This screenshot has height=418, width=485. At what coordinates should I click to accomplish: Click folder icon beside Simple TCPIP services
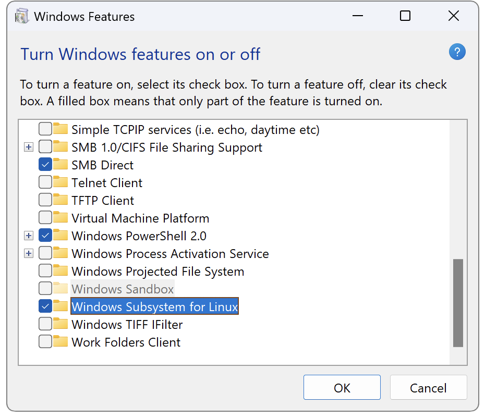tap(60, 129)
